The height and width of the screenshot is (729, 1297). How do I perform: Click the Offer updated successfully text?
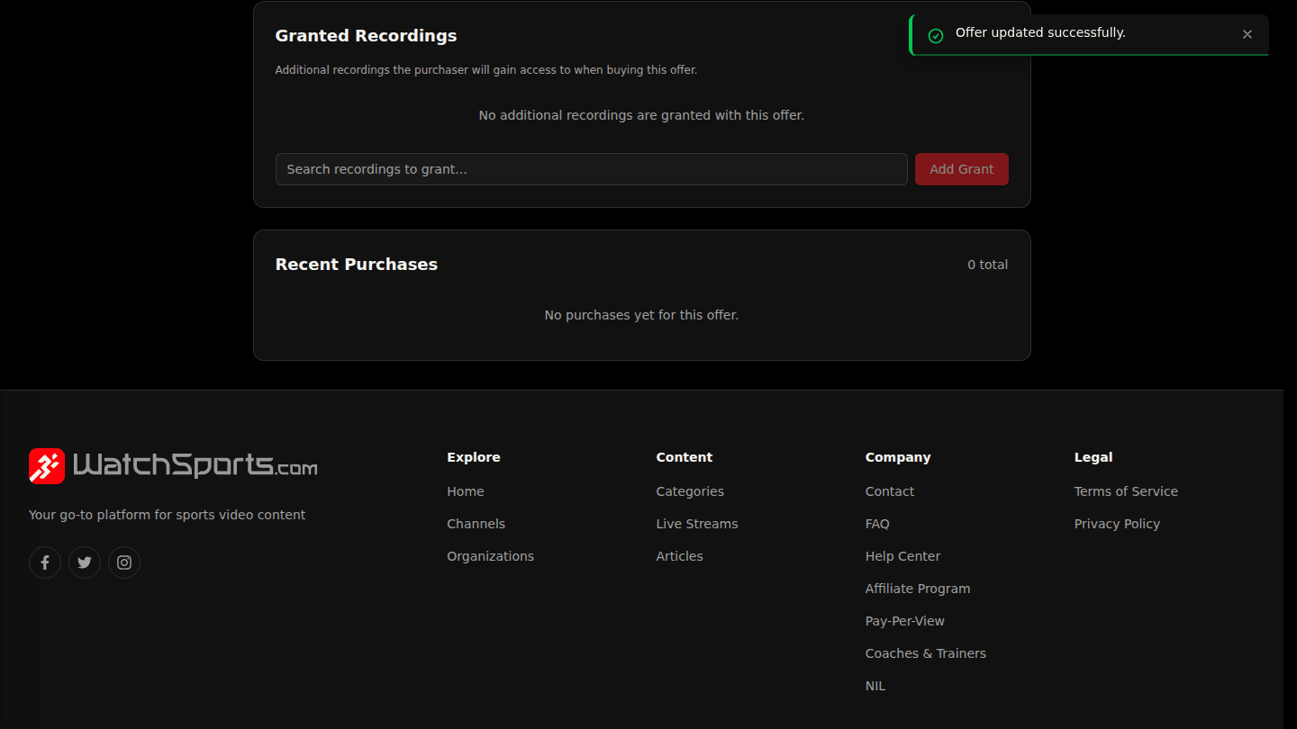(x=1040, y=33)
